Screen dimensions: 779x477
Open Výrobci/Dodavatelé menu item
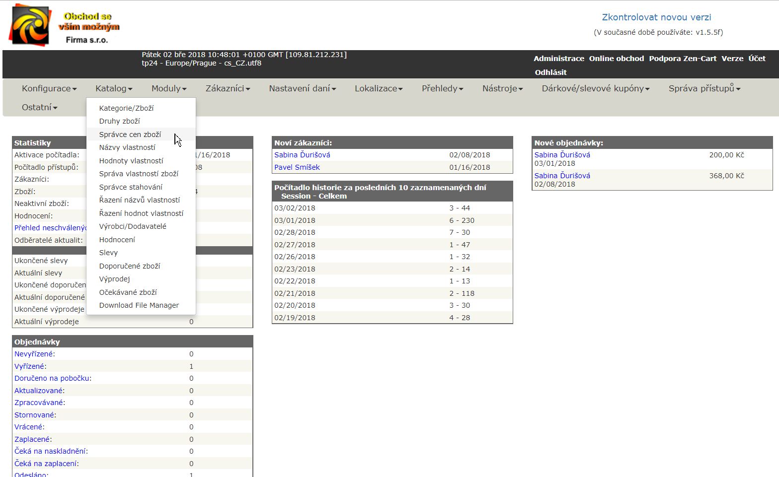(x=133, y=226)
